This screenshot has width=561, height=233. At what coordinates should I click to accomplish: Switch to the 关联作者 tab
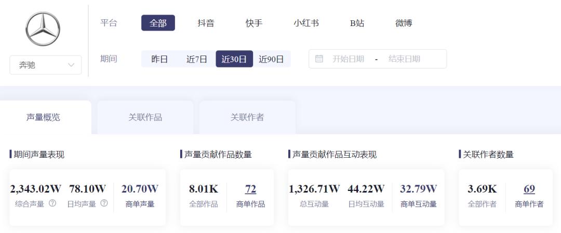tap(247, 117)
